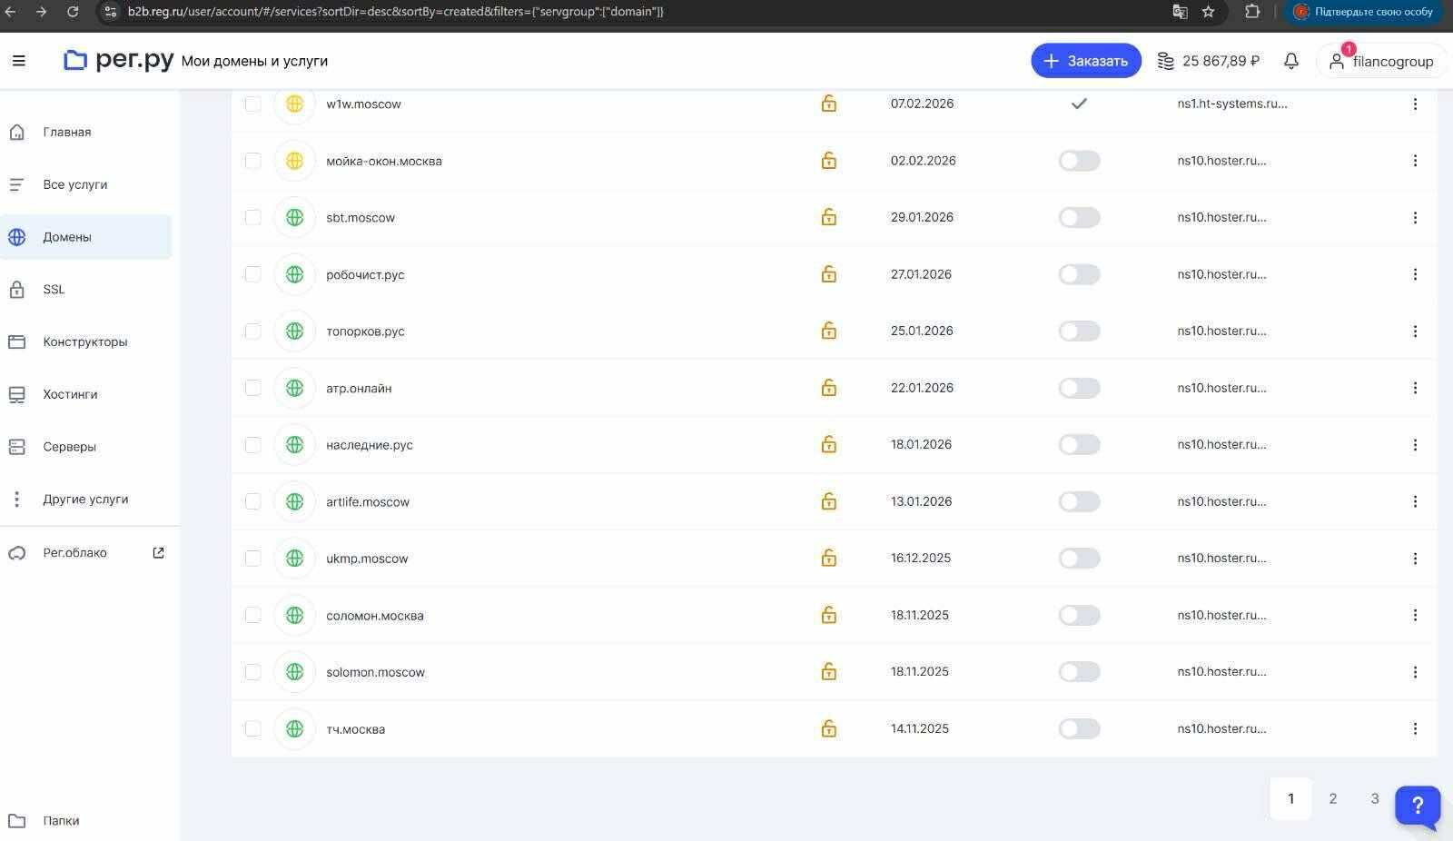Open Хостинги in the sidebar
Screen dimensions: 1453x841
click(70, 394)
